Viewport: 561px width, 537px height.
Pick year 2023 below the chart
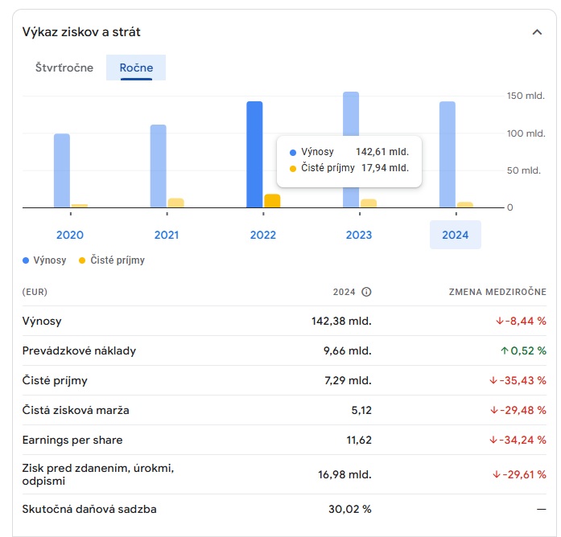point(359,235)
